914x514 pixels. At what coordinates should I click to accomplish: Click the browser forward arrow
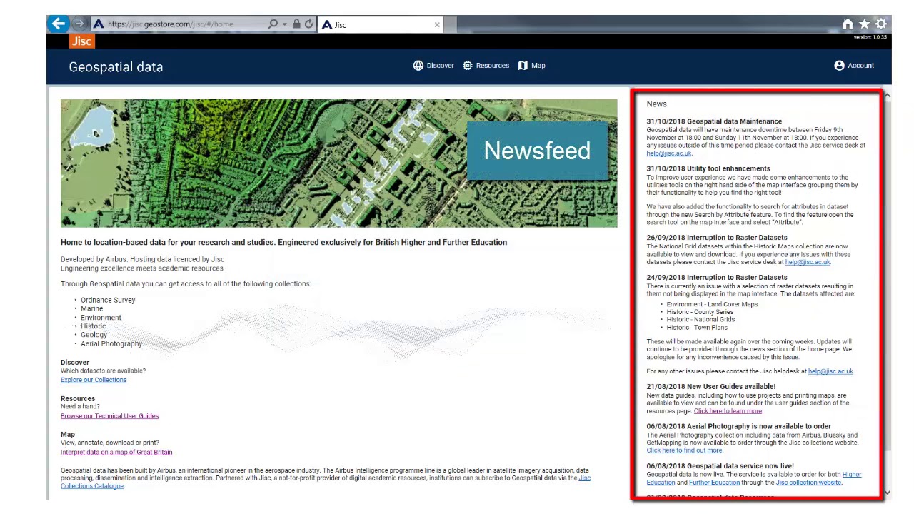pos(79,24)
